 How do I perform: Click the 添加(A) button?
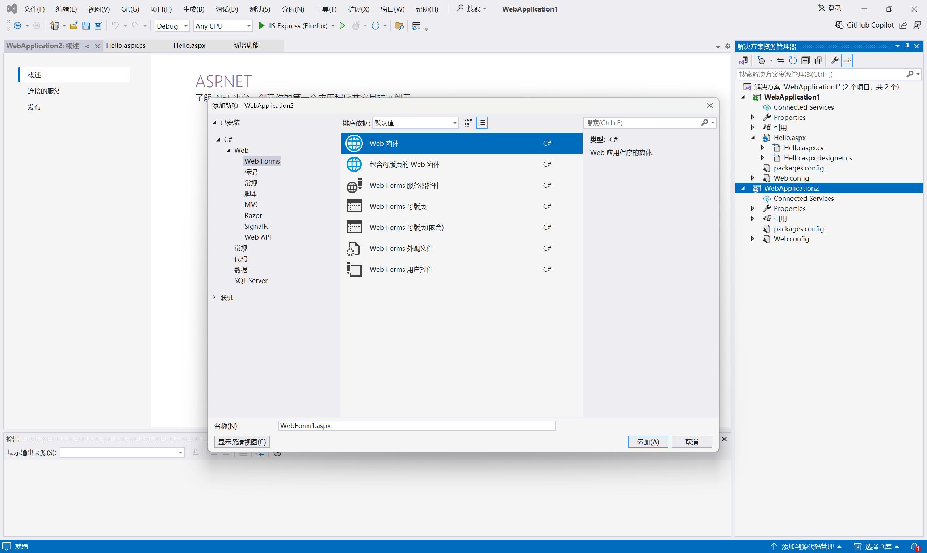[648, 442]
